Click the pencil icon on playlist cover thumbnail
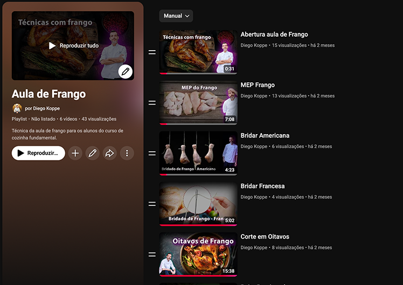Screen dimensions: 403x285 [125, 72]
